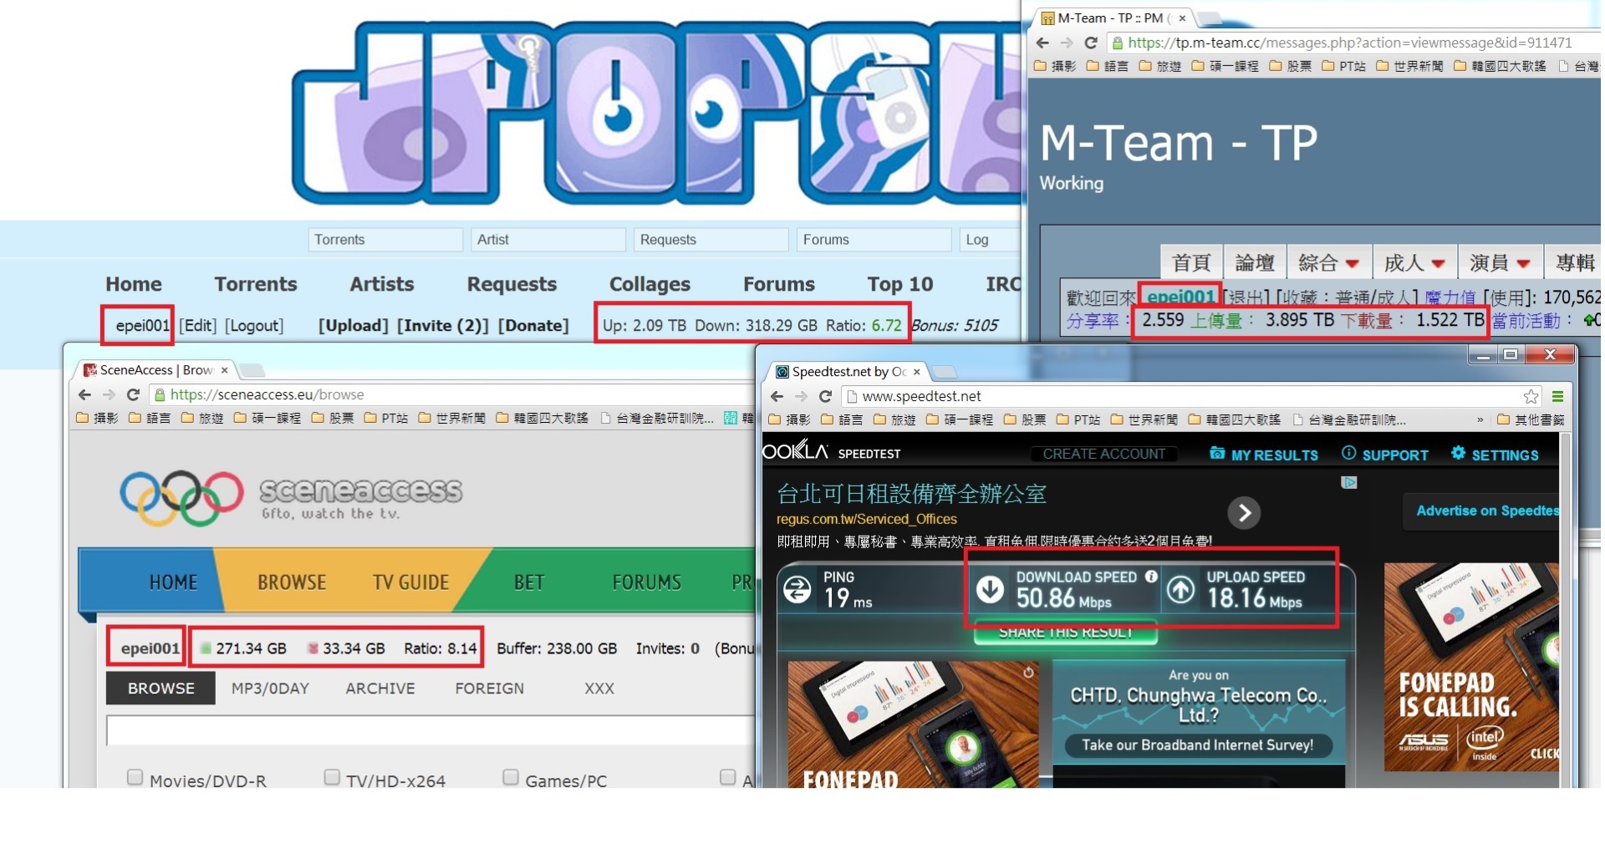Open MY RESULTS on Speedtest
This screenshot has height=859, width=1605.
tap(1264, 455)
